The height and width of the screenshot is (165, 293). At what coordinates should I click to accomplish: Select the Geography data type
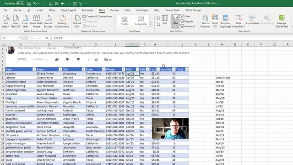141,21
